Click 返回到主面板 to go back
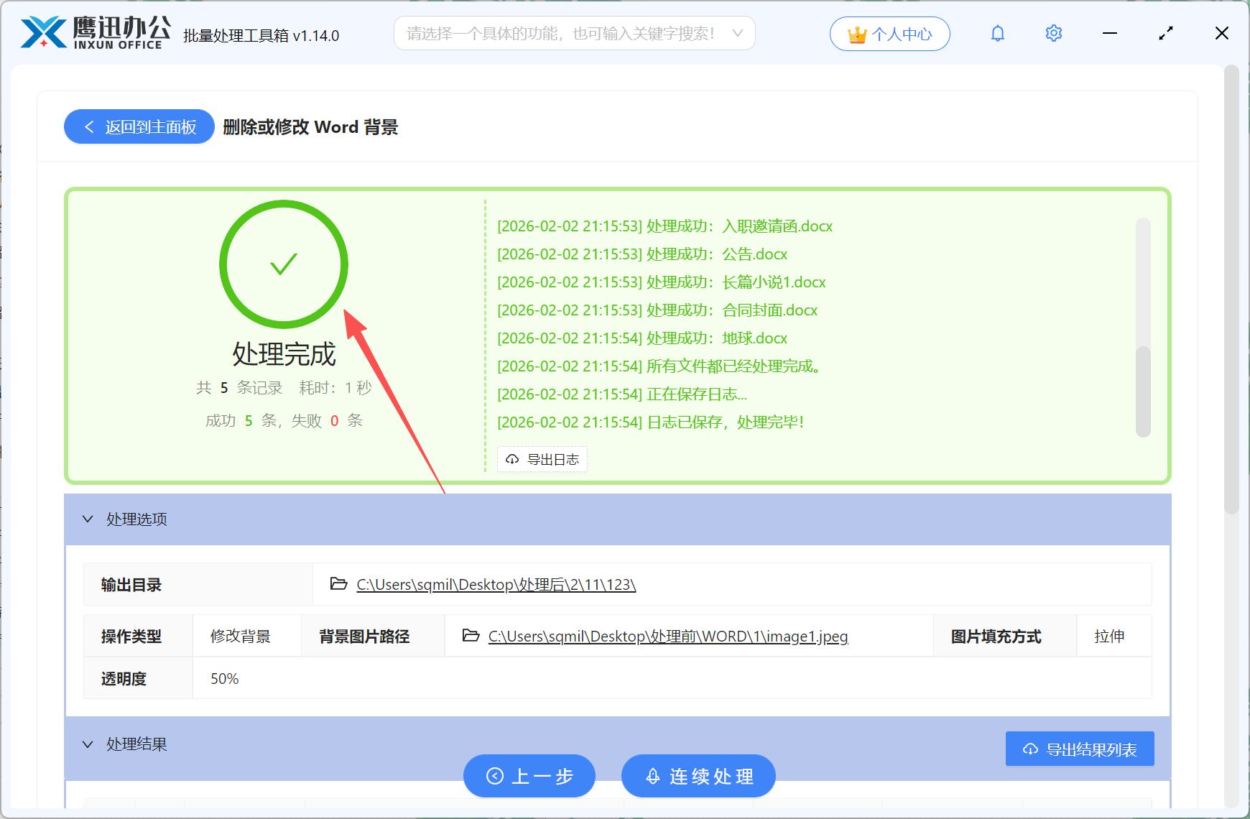 (139, 126)
